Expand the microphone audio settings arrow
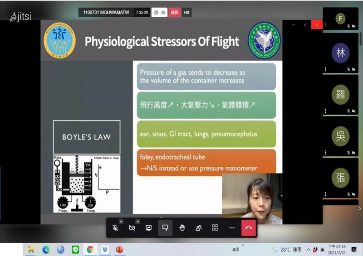The height and width of the screenshot is (256, 363). click(121, 222)
